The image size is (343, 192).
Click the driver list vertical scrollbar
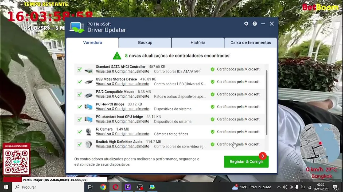pos(267,103)
